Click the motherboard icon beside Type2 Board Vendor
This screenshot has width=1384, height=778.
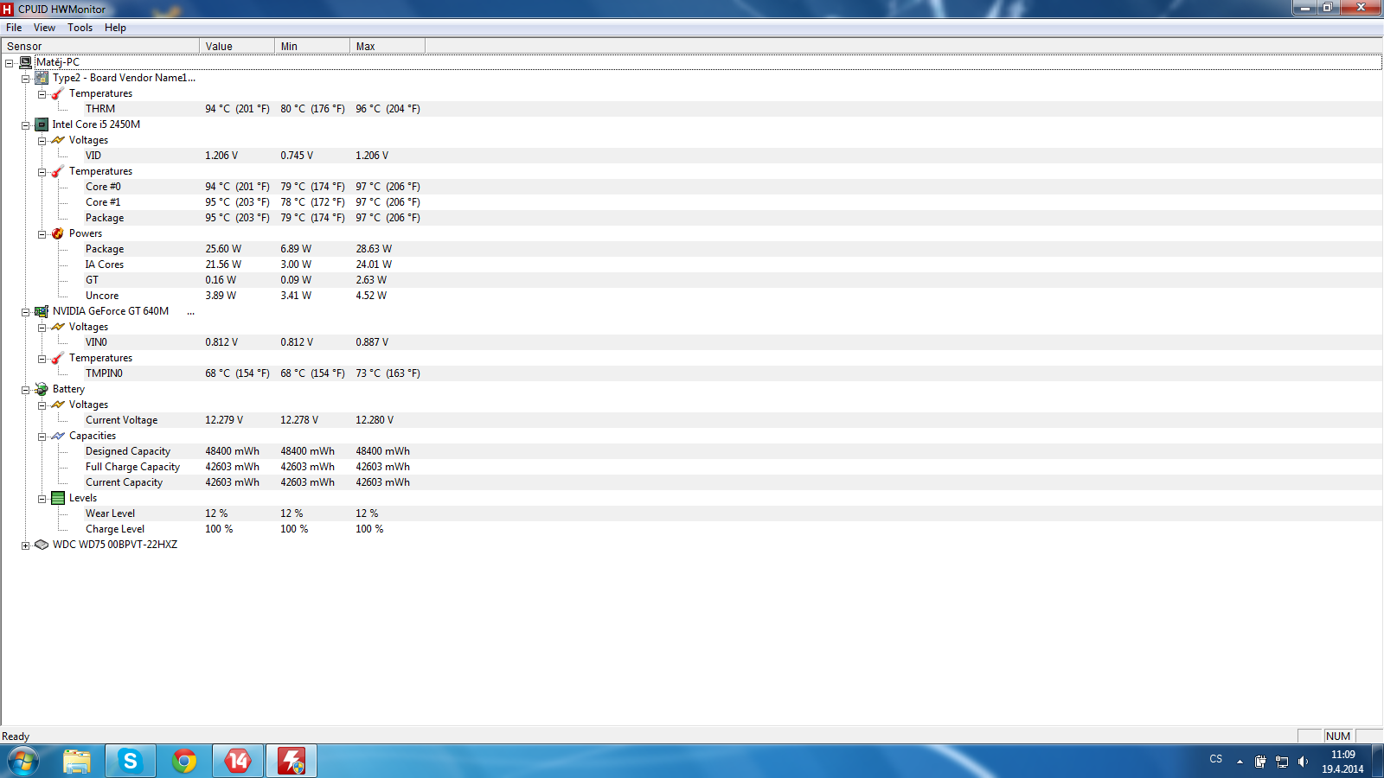tap(42, 78)
